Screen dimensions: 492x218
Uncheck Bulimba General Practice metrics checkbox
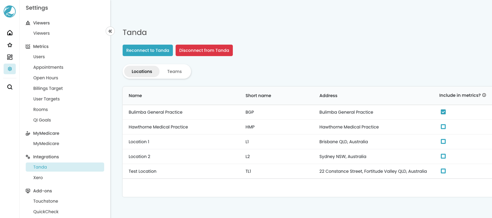[x=443, y=112]
